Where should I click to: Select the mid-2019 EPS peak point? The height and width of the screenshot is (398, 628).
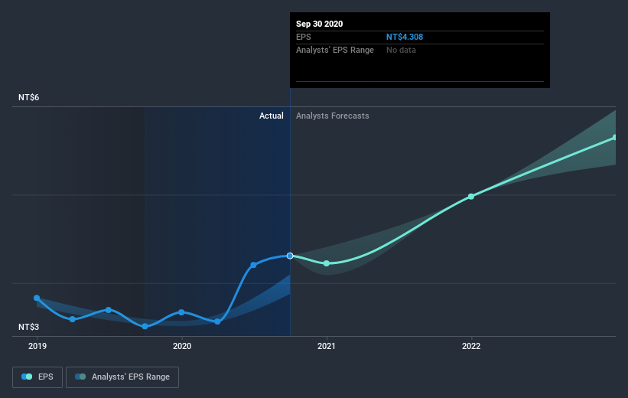point(109,310)
